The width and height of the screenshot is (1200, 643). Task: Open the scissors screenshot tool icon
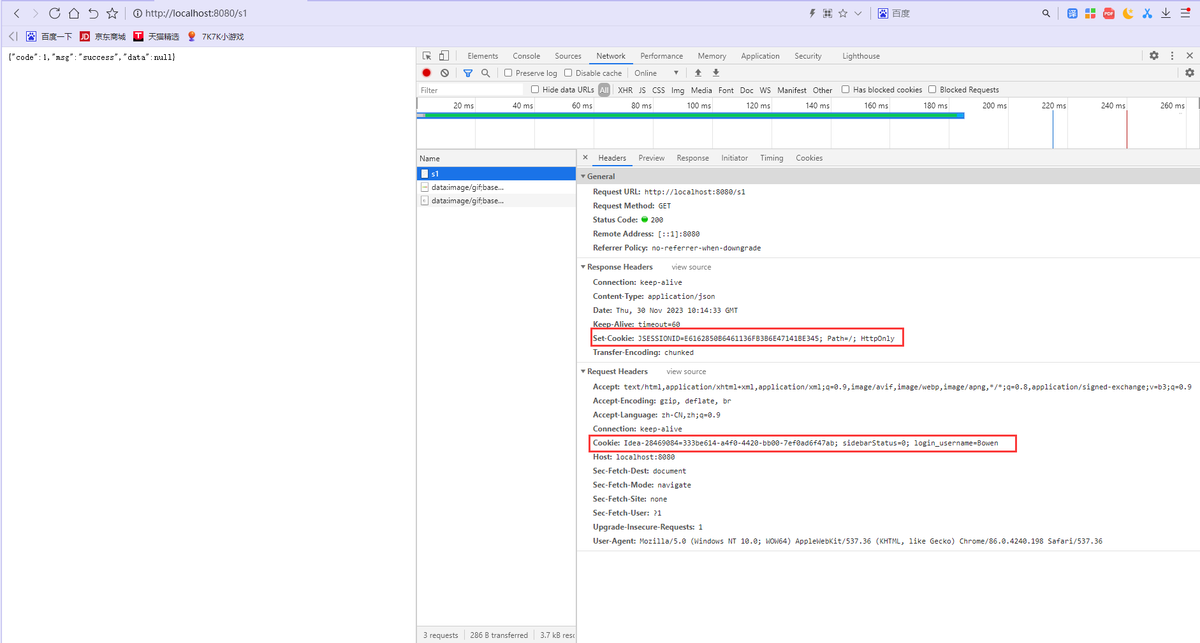(1147, 13)
